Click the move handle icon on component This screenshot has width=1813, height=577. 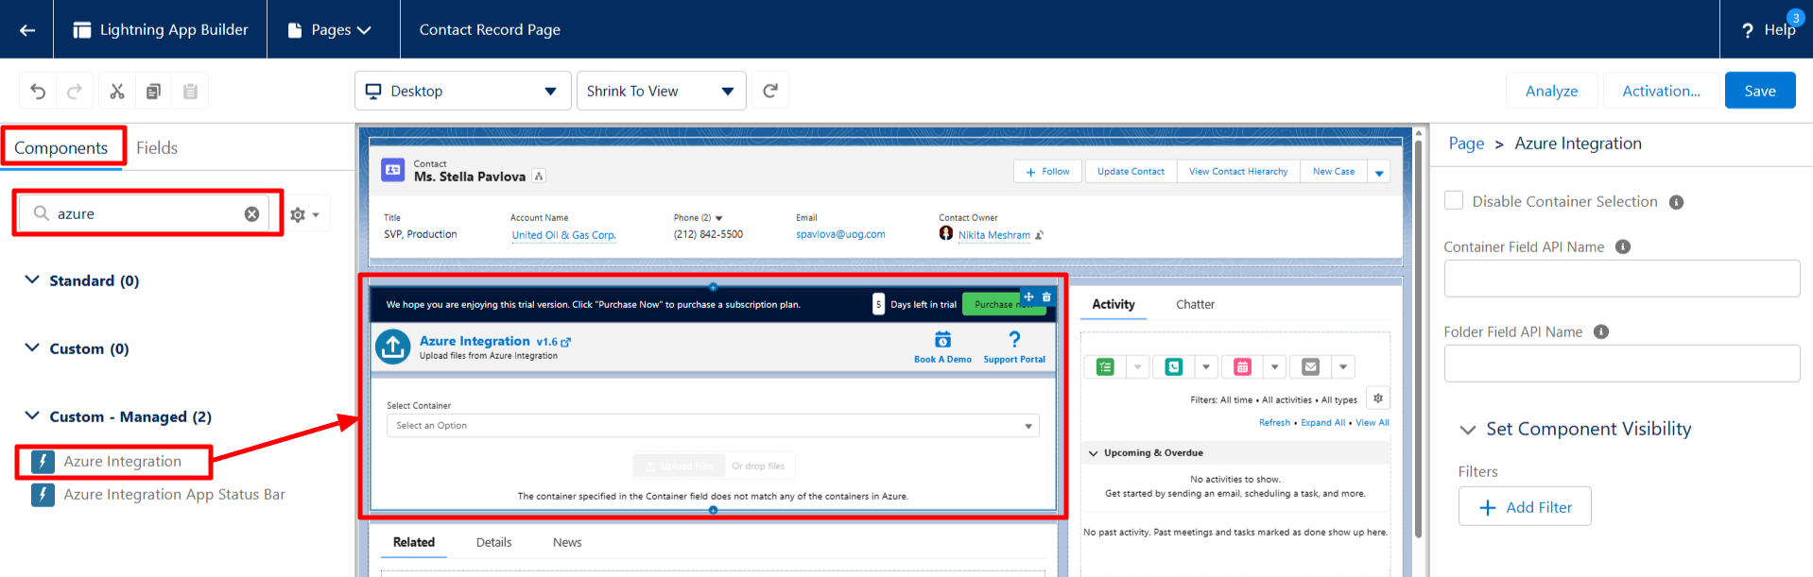pos(1028,297)
